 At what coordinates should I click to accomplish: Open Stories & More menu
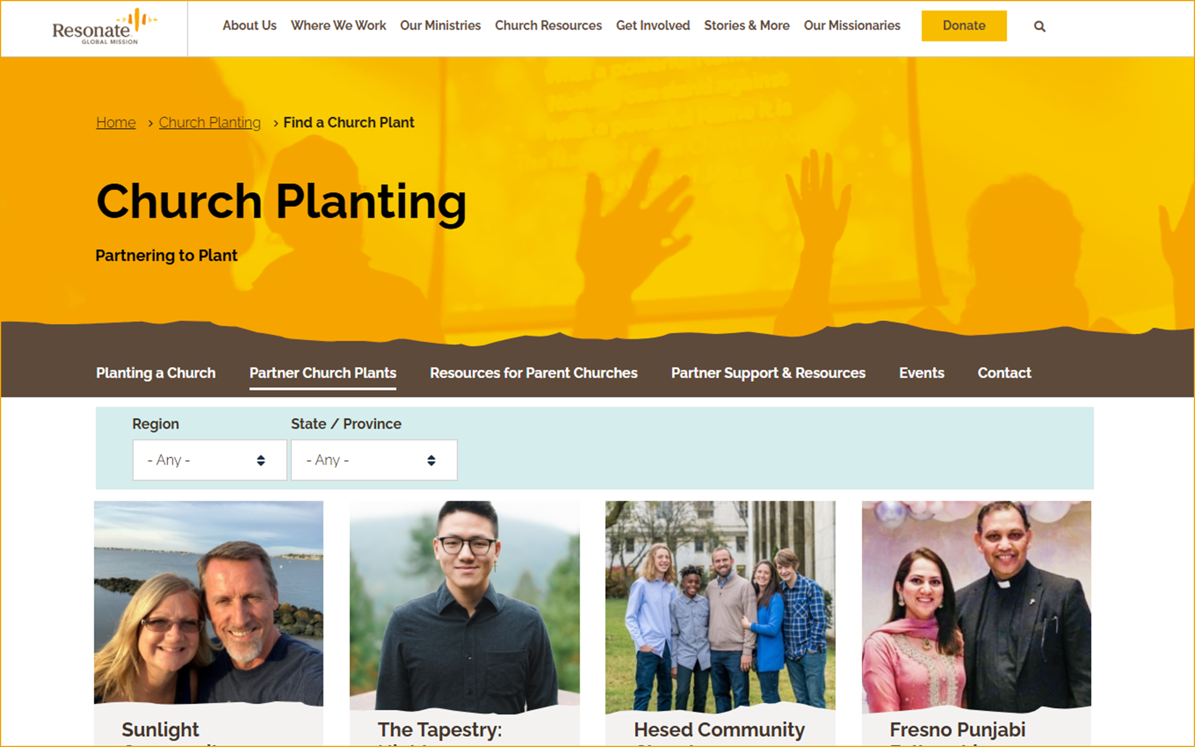point(747,26)
